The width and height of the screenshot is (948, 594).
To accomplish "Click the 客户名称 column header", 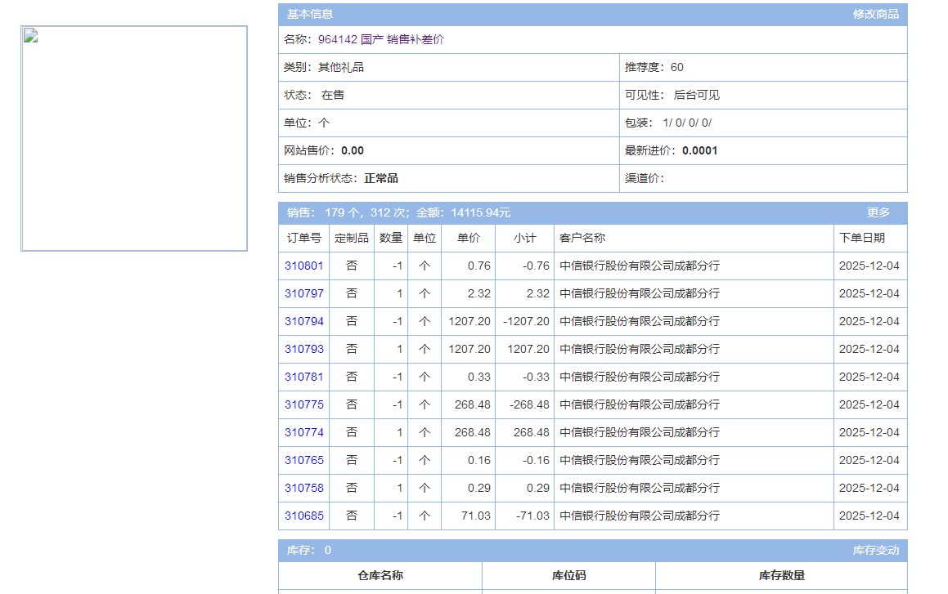I will coord(582,238).
